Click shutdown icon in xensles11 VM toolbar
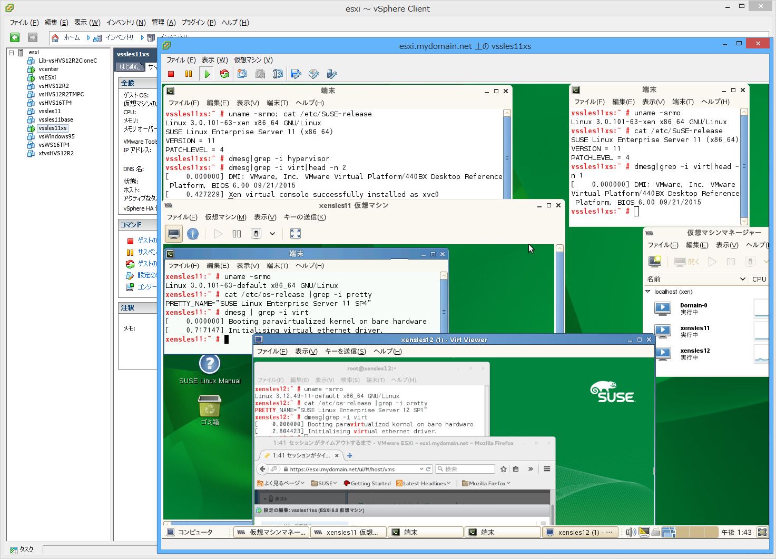 [x=256, y=234]
